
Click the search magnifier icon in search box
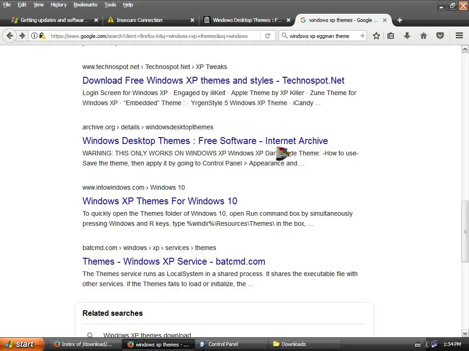[284, 36]
